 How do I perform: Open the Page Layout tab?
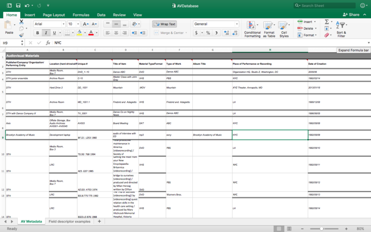[54, 15]
